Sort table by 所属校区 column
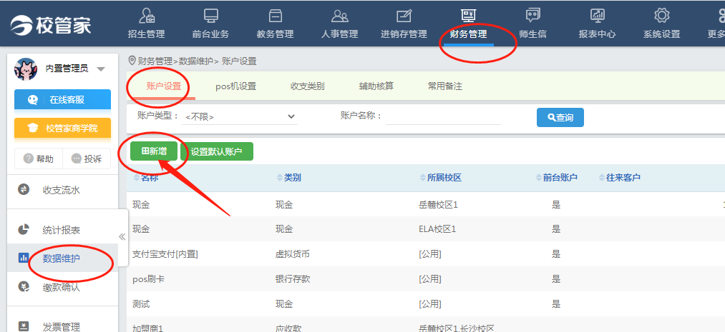The image size is (725, 332). pos(441,178)
